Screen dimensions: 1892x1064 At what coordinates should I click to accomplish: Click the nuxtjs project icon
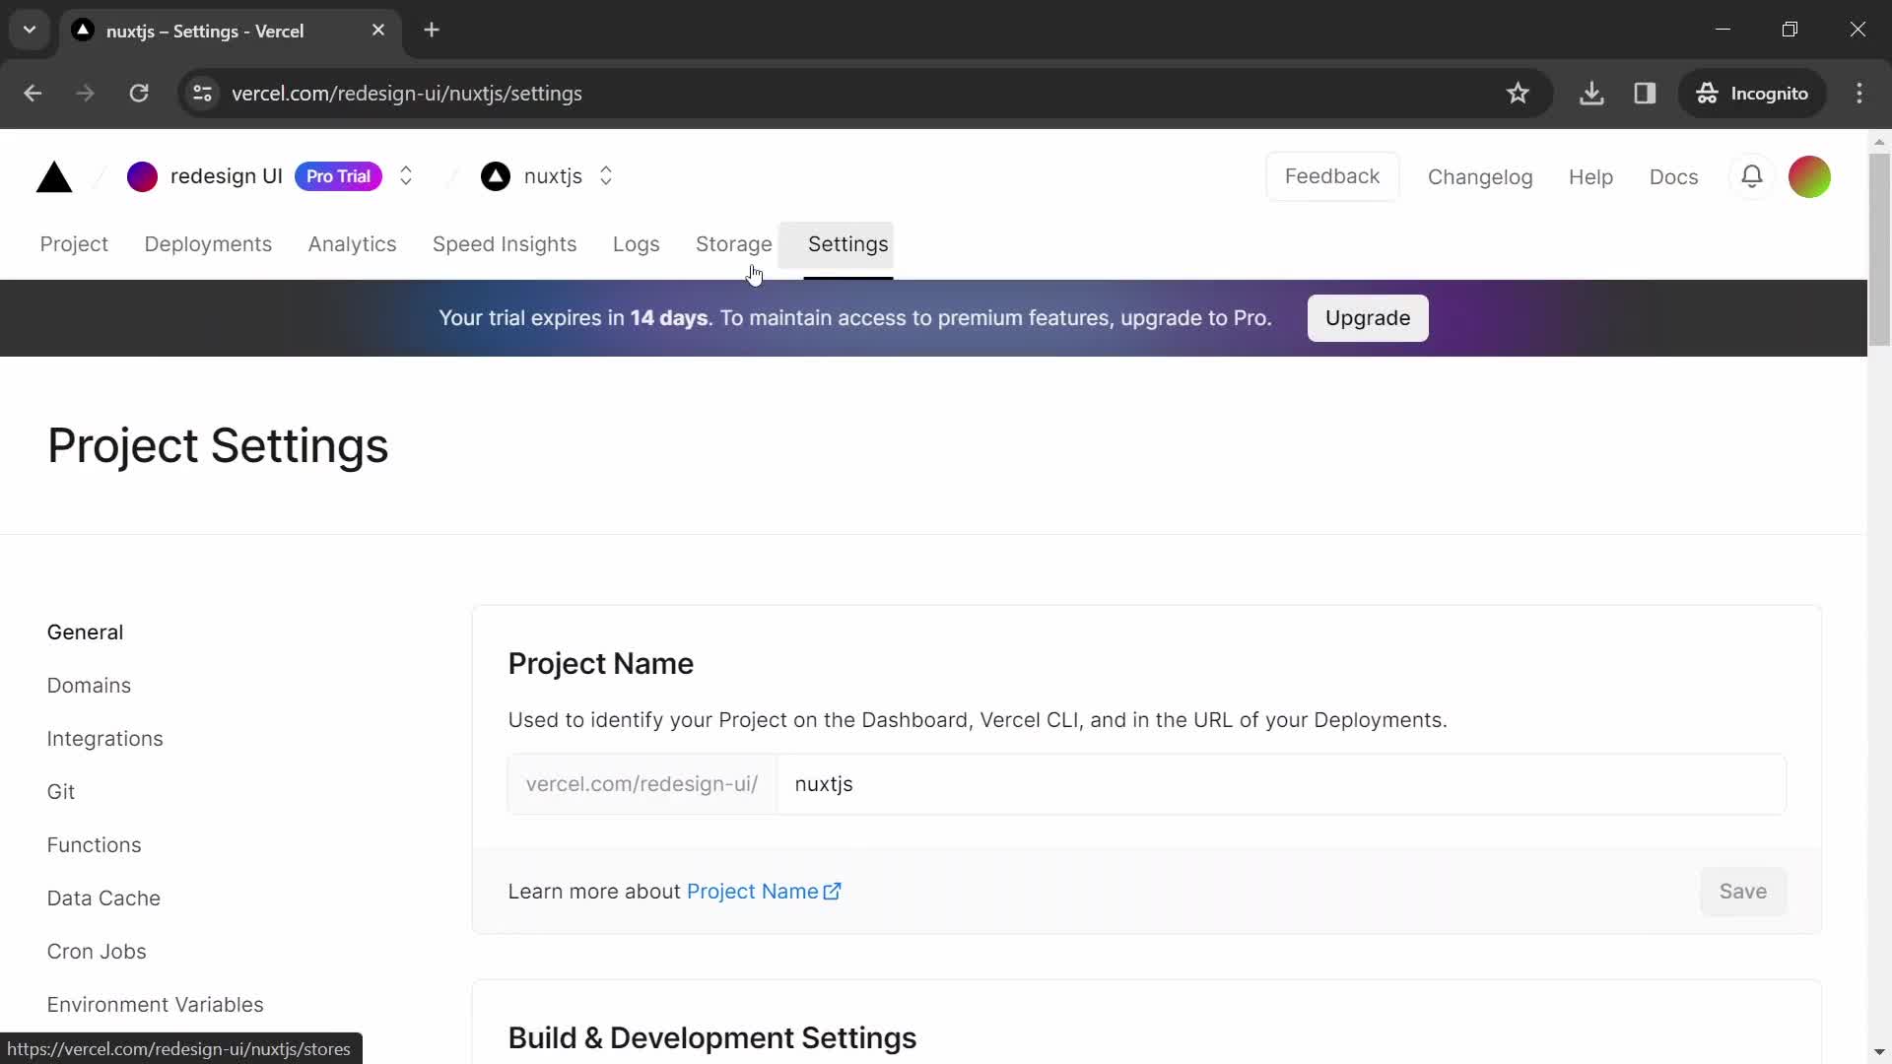[x=496, y=176]
